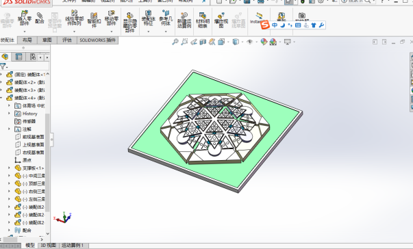Click the 智能扣件 smart fasteners icon

[94, 20]
